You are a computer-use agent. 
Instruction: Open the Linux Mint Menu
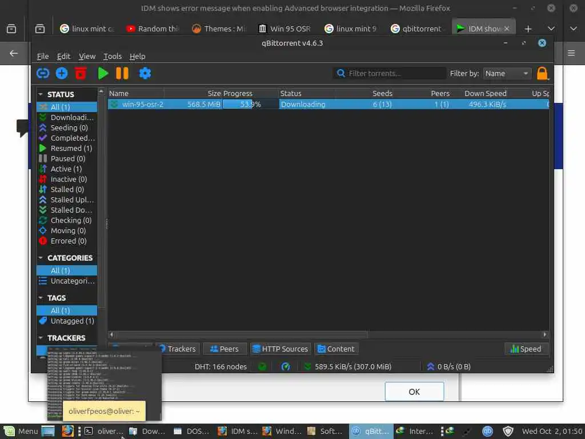pyautogui.click(x=21, y=431)
